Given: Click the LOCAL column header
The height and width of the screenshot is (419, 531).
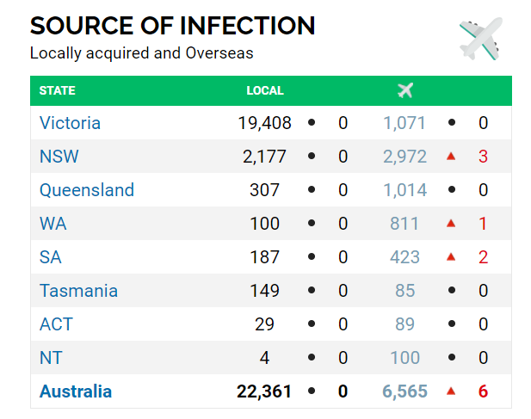Looking at the screenshot, I should [x=265, y=90].
